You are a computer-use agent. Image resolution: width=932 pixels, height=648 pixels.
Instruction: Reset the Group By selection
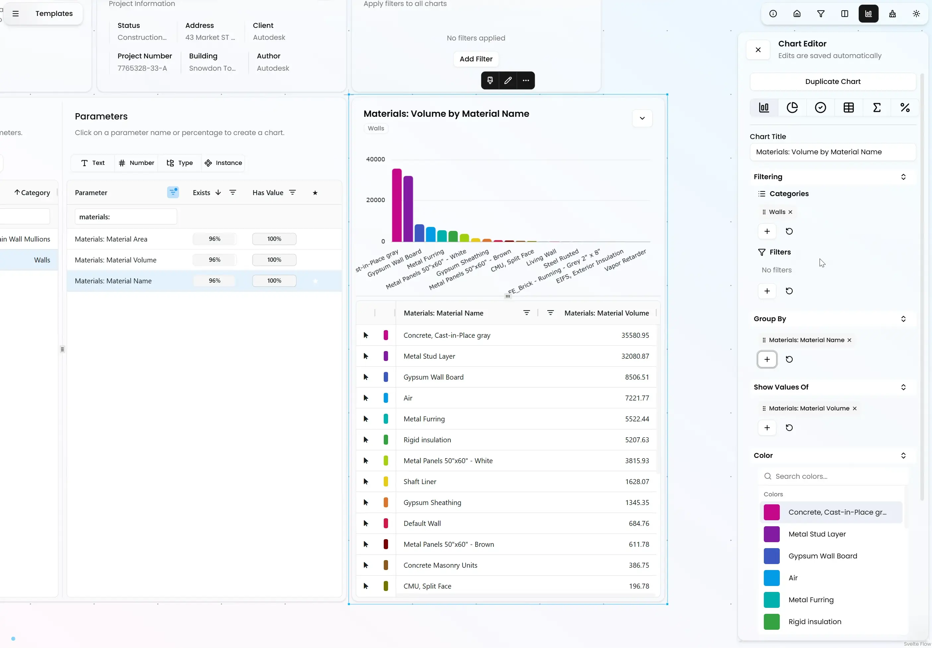789,359
